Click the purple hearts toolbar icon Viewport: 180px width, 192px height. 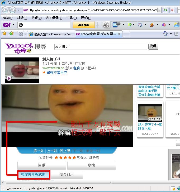tap(164, 25)
